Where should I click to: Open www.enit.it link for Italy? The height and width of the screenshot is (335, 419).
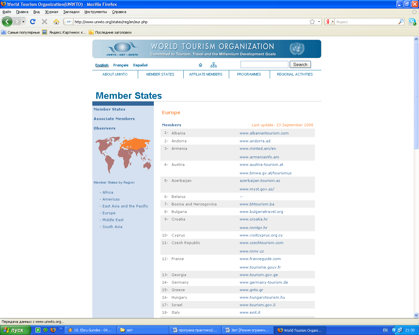point(250,312)
